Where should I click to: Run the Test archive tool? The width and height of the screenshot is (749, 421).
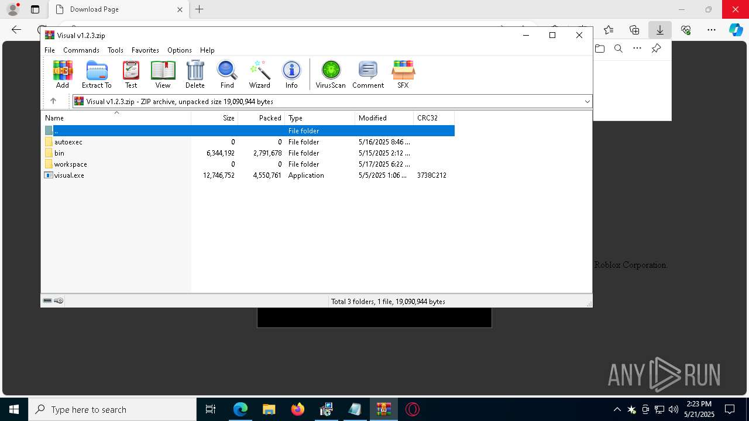tap(131, 74)
